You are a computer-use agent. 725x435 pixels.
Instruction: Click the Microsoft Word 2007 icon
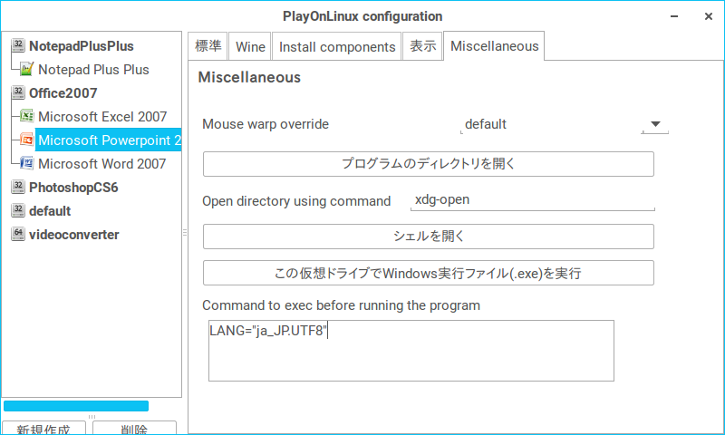27,163
